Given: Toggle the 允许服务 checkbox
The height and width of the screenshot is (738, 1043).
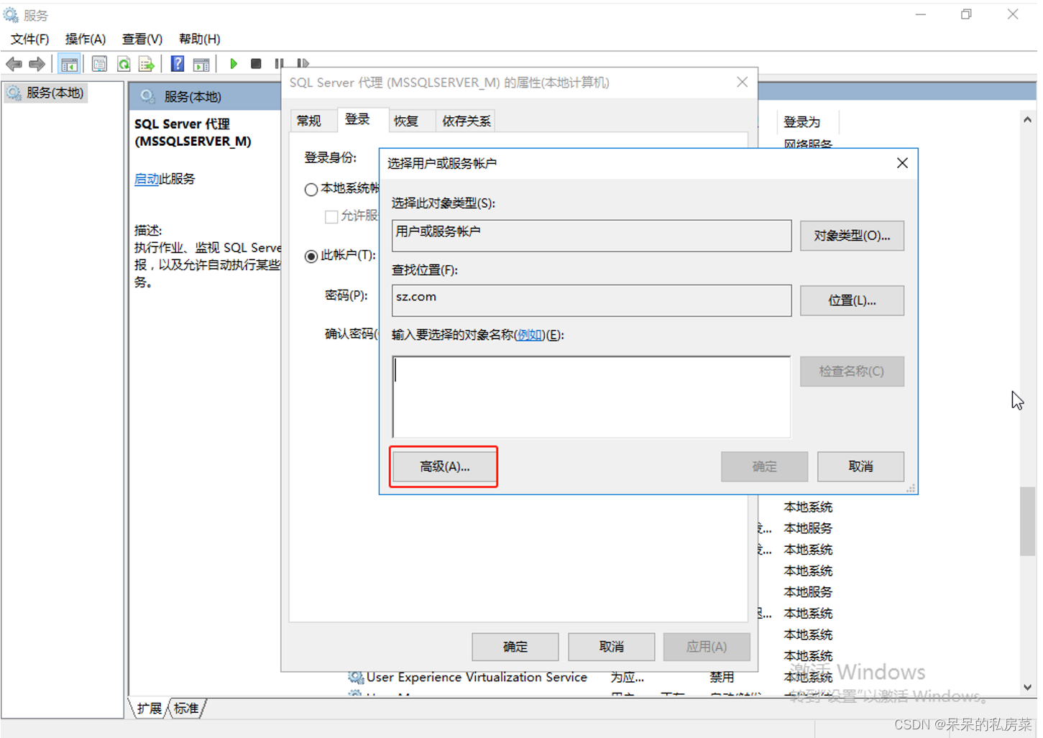Looking at the screenshot, I should click(x=331, y=216).
